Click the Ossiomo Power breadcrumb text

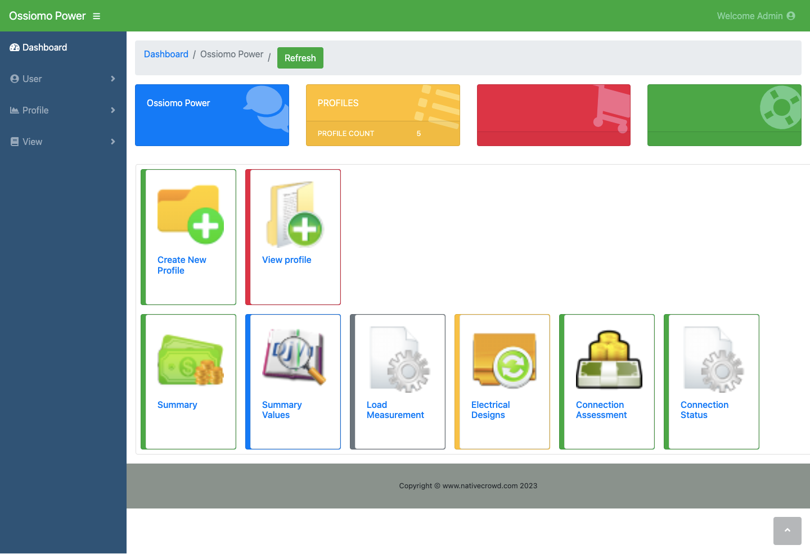click(x=232, y=54)
